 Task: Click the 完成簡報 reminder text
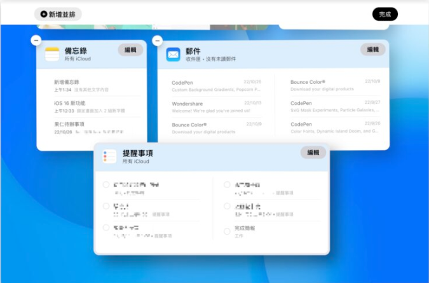(x=245, y=228)
